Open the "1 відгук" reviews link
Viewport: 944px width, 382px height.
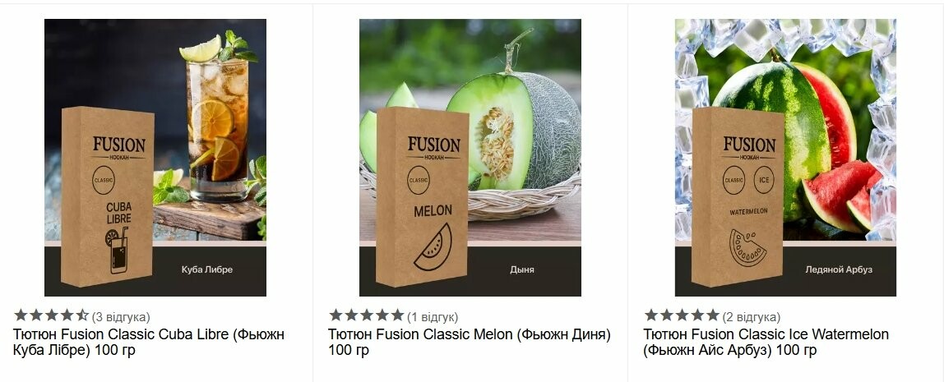coord(433,317)
